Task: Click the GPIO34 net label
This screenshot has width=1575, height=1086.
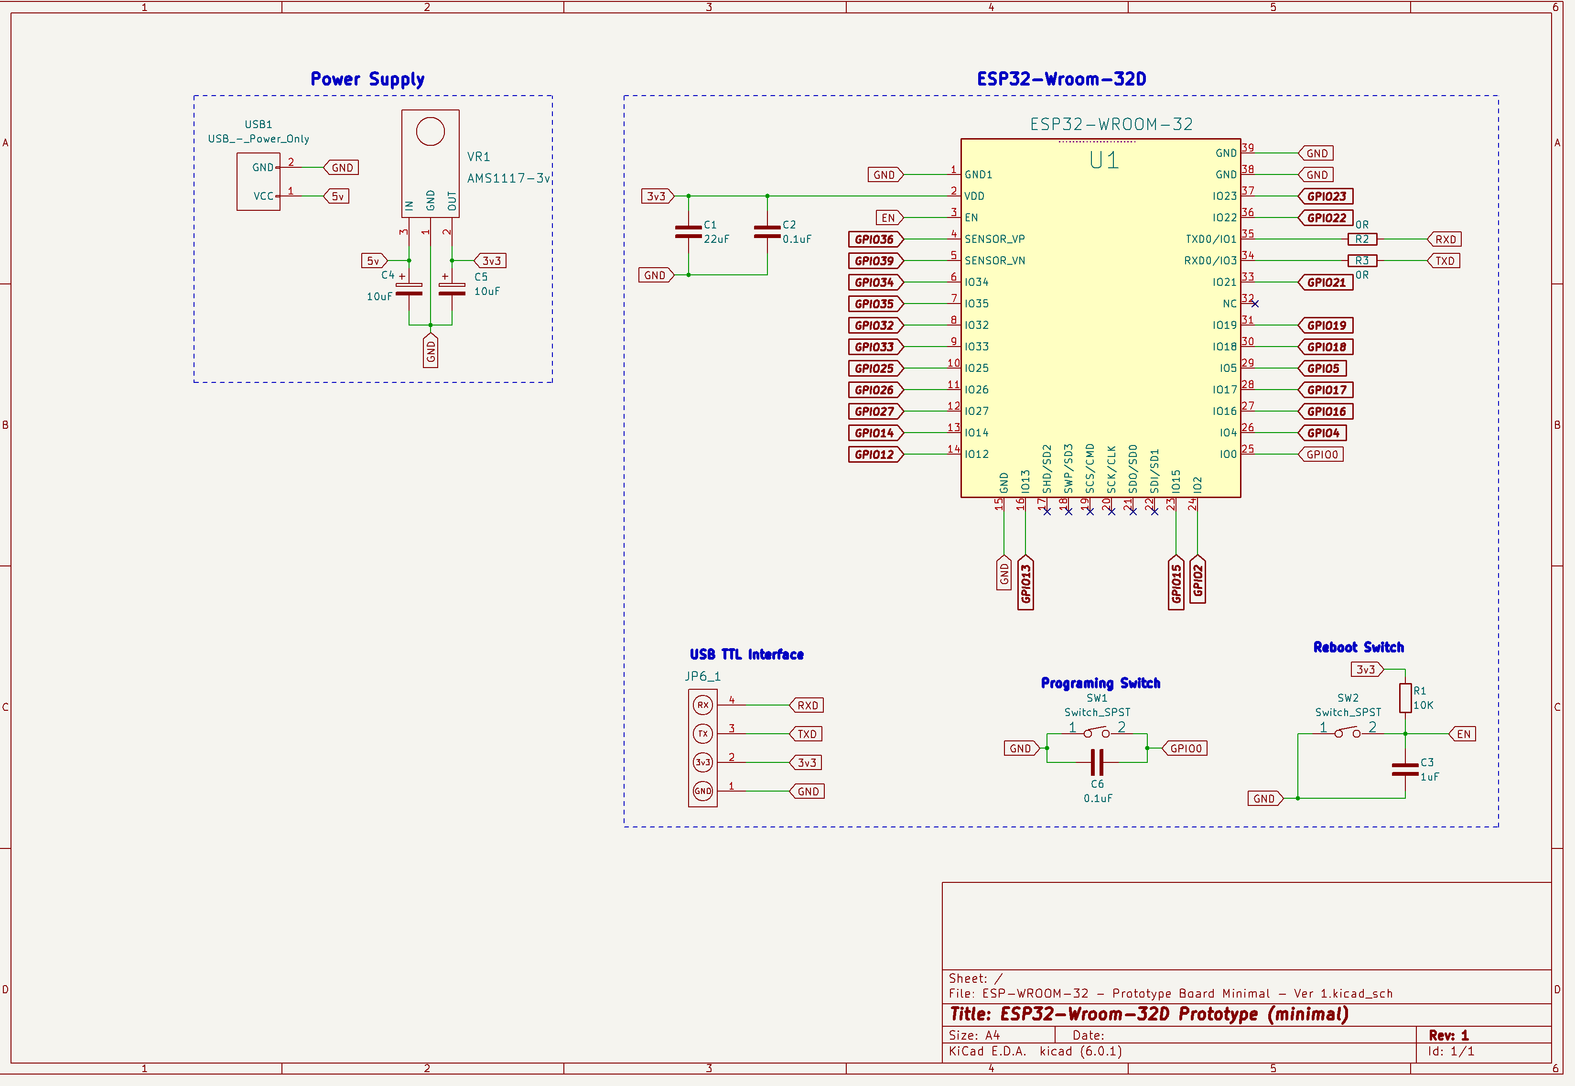Action: (x=876, y=282)
